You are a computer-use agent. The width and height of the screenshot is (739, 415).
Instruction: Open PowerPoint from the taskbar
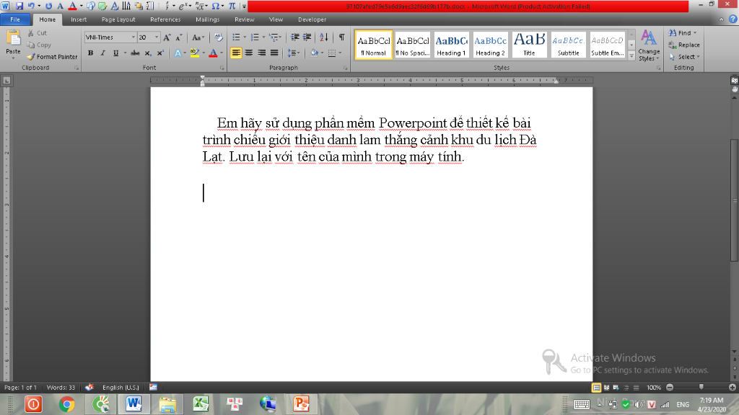point(301,404)
